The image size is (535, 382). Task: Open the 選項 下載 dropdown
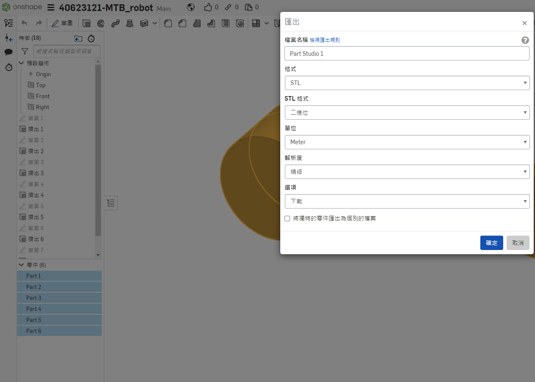[407, 201]
